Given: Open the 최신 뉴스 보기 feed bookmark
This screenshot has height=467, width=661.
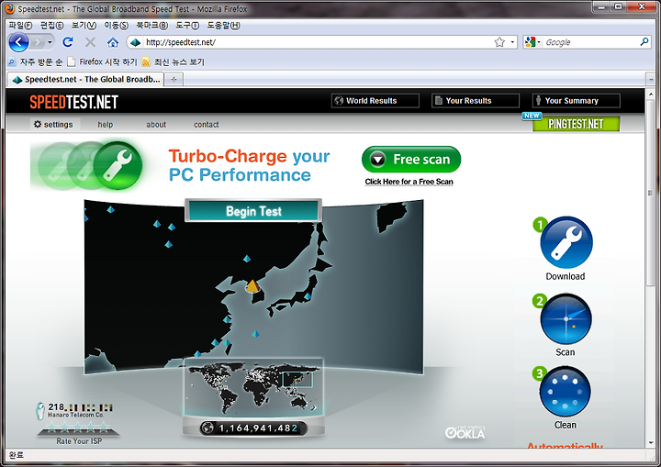Looking at the screenshot, I should (x=174, y=62).
